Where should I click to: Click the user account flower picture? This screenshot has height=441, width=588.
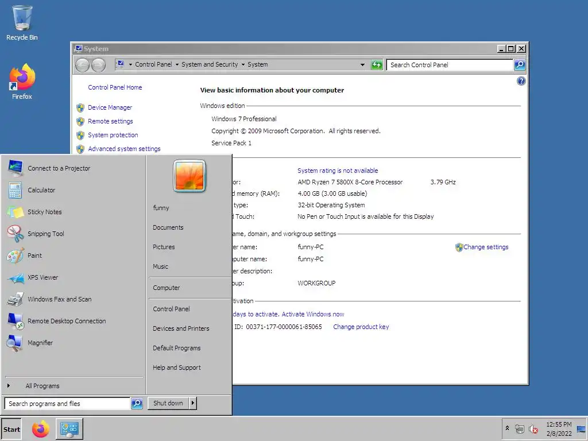tap(189, 176)
